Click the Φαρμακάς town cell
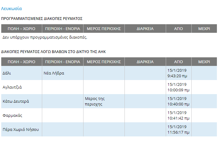Screen dimensions: 224x145 22,115
